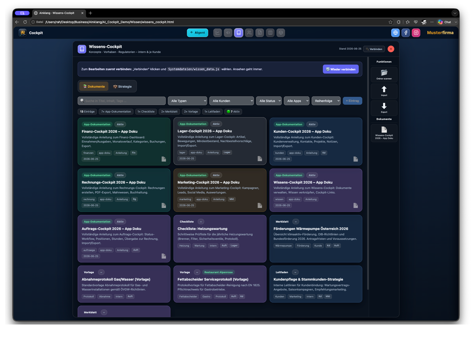This screenshot has width=472, height=338.
Task: Select the Ainklang · Wissens-Cockpit browser tab
Action: 59,13
